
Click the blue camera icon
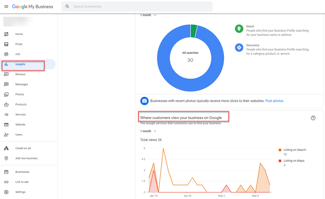click(144, 101)
